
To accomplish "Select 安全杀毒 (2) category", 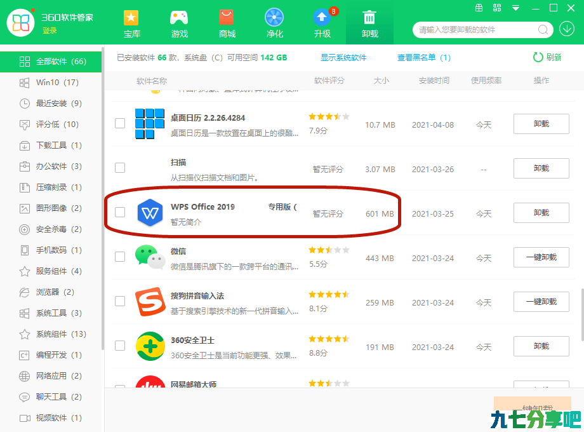I will [51, 229].
